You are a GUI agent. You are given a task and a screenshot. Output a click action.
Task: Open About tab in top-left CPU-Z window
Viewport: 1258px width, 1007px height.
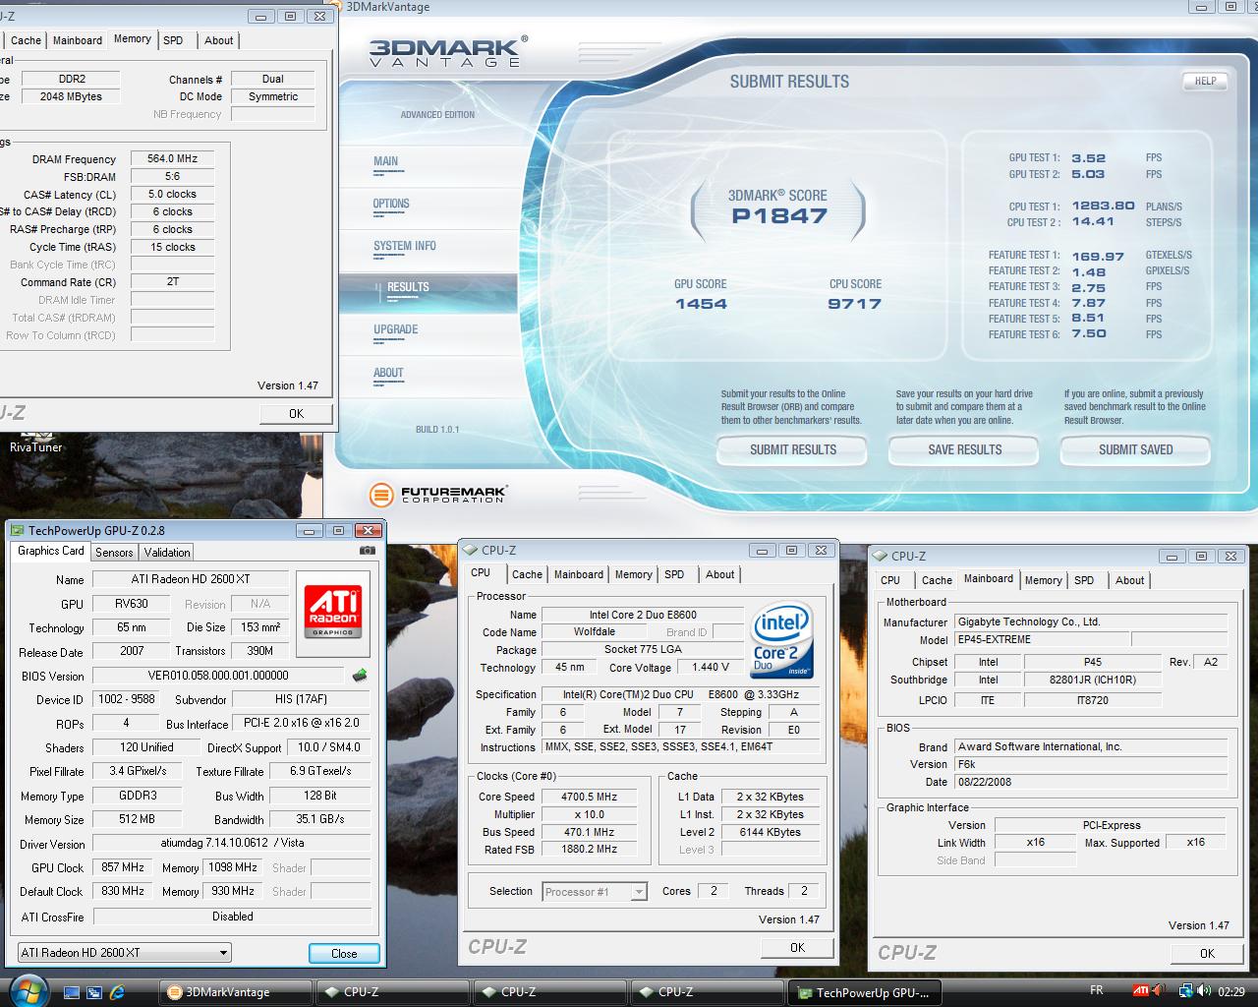[x=219, y=40]
